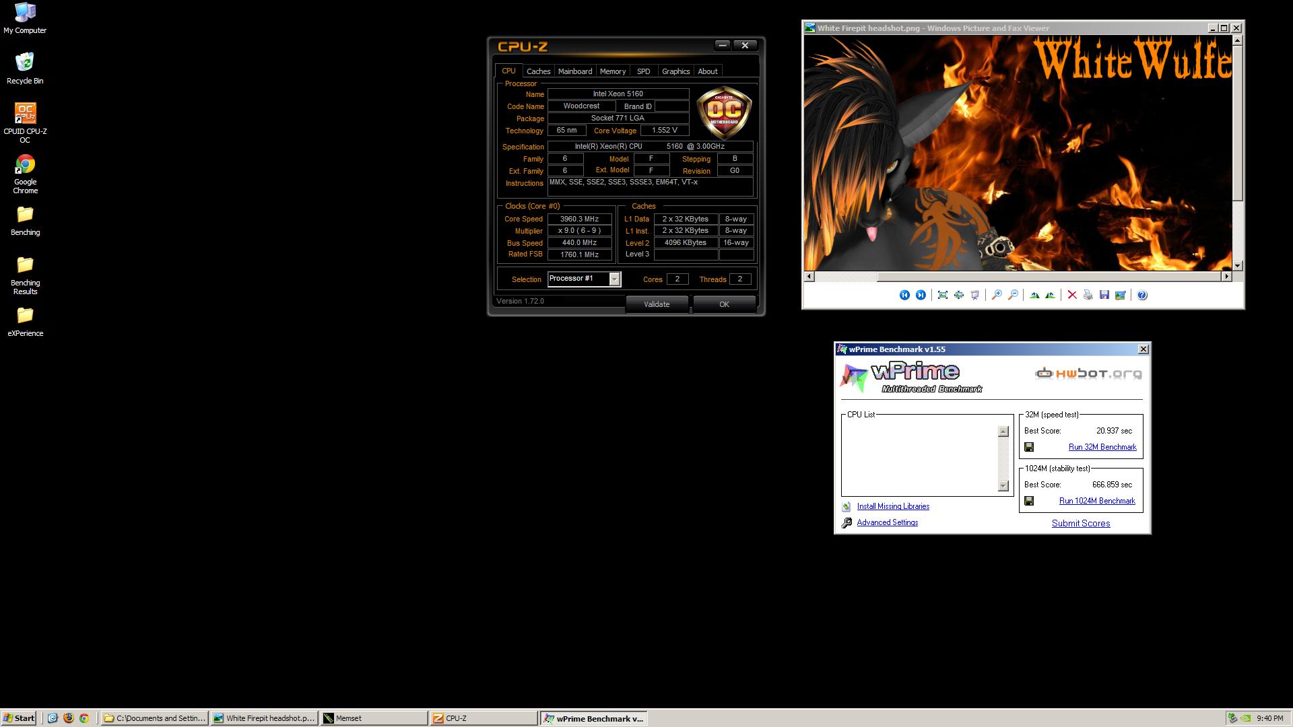Click Install Missing Libraries link
This screenshot has width=1293, height=727.
pyautogui.click(x=893, y=506)
